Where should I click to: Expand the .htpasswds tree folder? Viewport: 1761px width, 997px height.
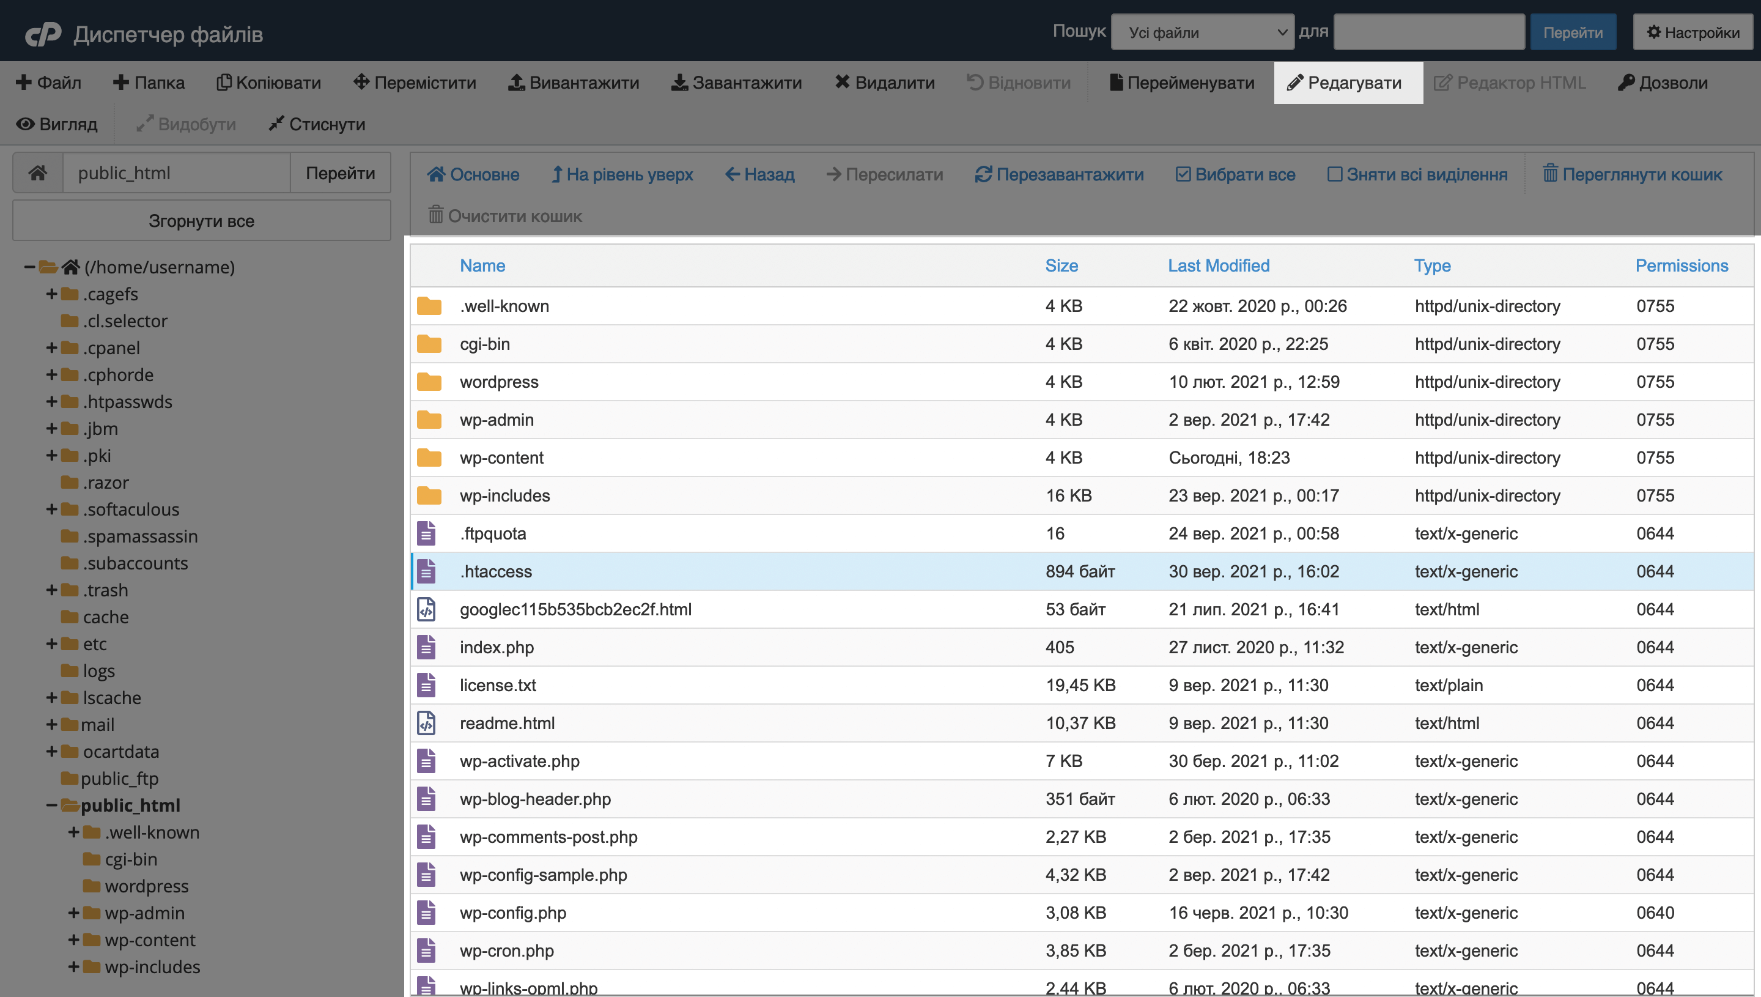pos(51,401)
